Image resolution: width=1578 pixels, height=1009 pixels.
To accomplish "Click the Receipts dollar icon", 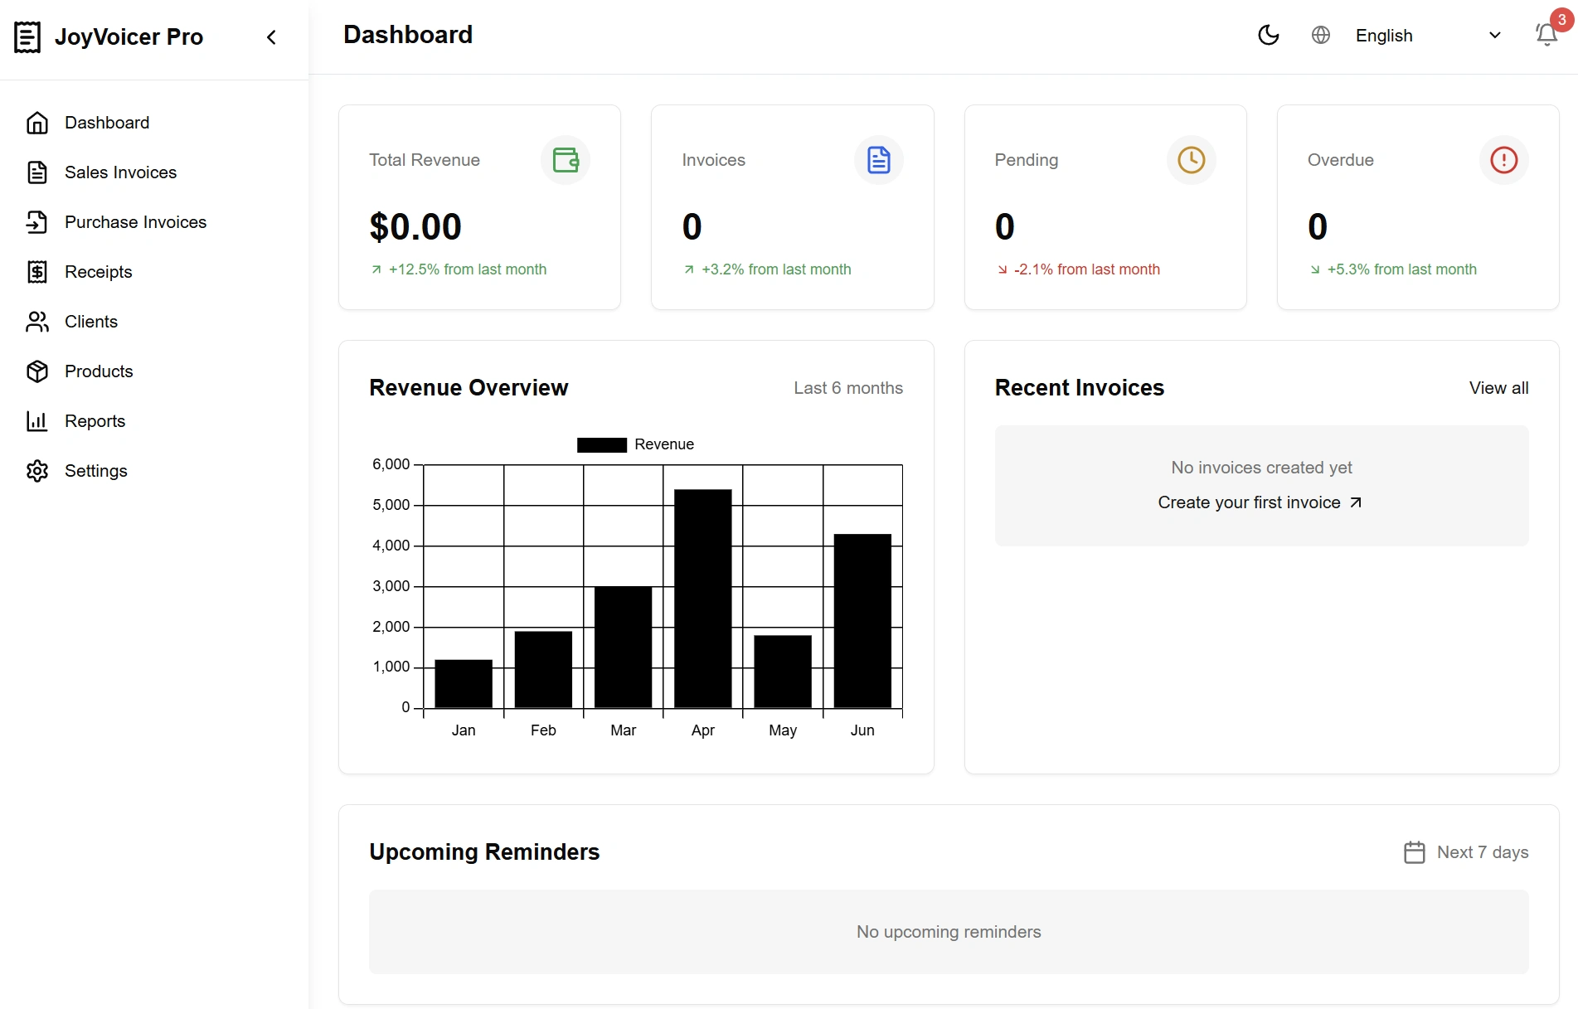I will (x=37, y=272).
